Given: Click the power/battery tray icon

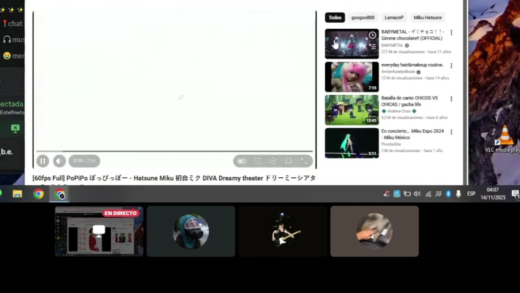Looking at the screenshot, I should coord(407,194).
